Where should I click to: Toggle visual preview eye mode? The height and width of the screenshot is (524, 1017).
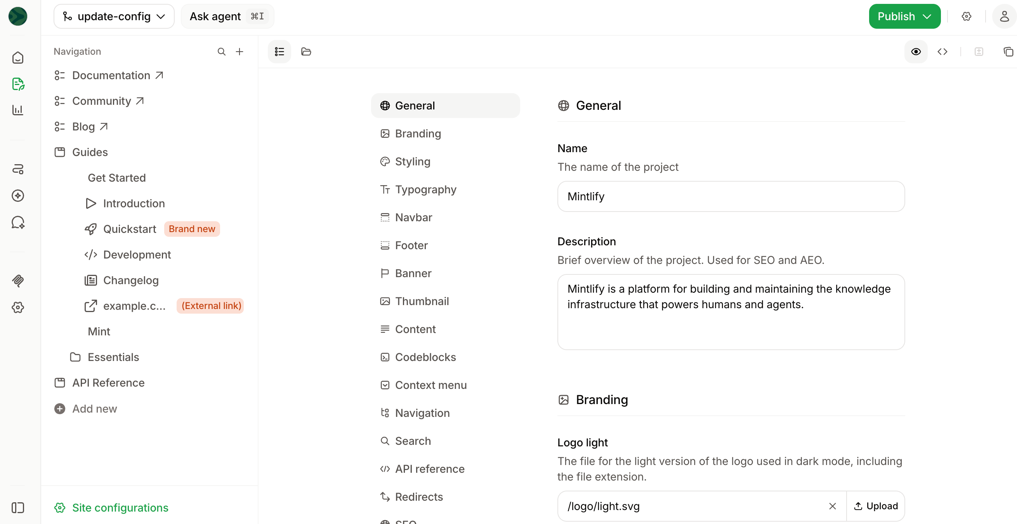point(916,52)
